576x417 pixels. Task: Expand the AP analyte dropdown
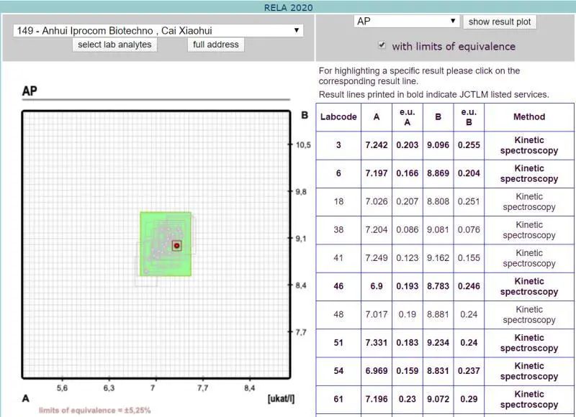click(x=407, y=22)
